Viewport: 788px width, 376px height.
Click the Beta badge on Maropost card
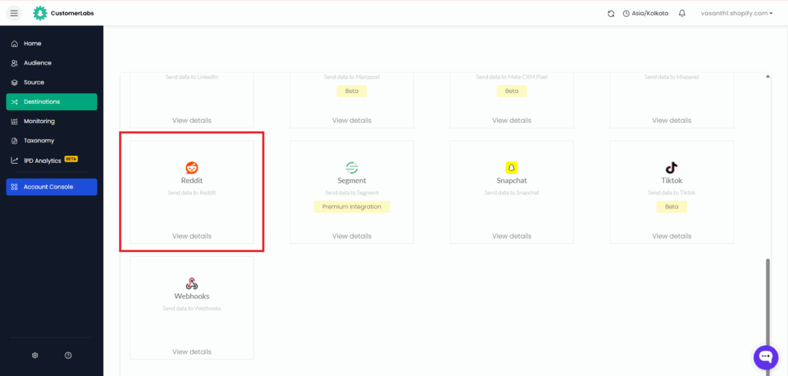click(x=352, y=92)
